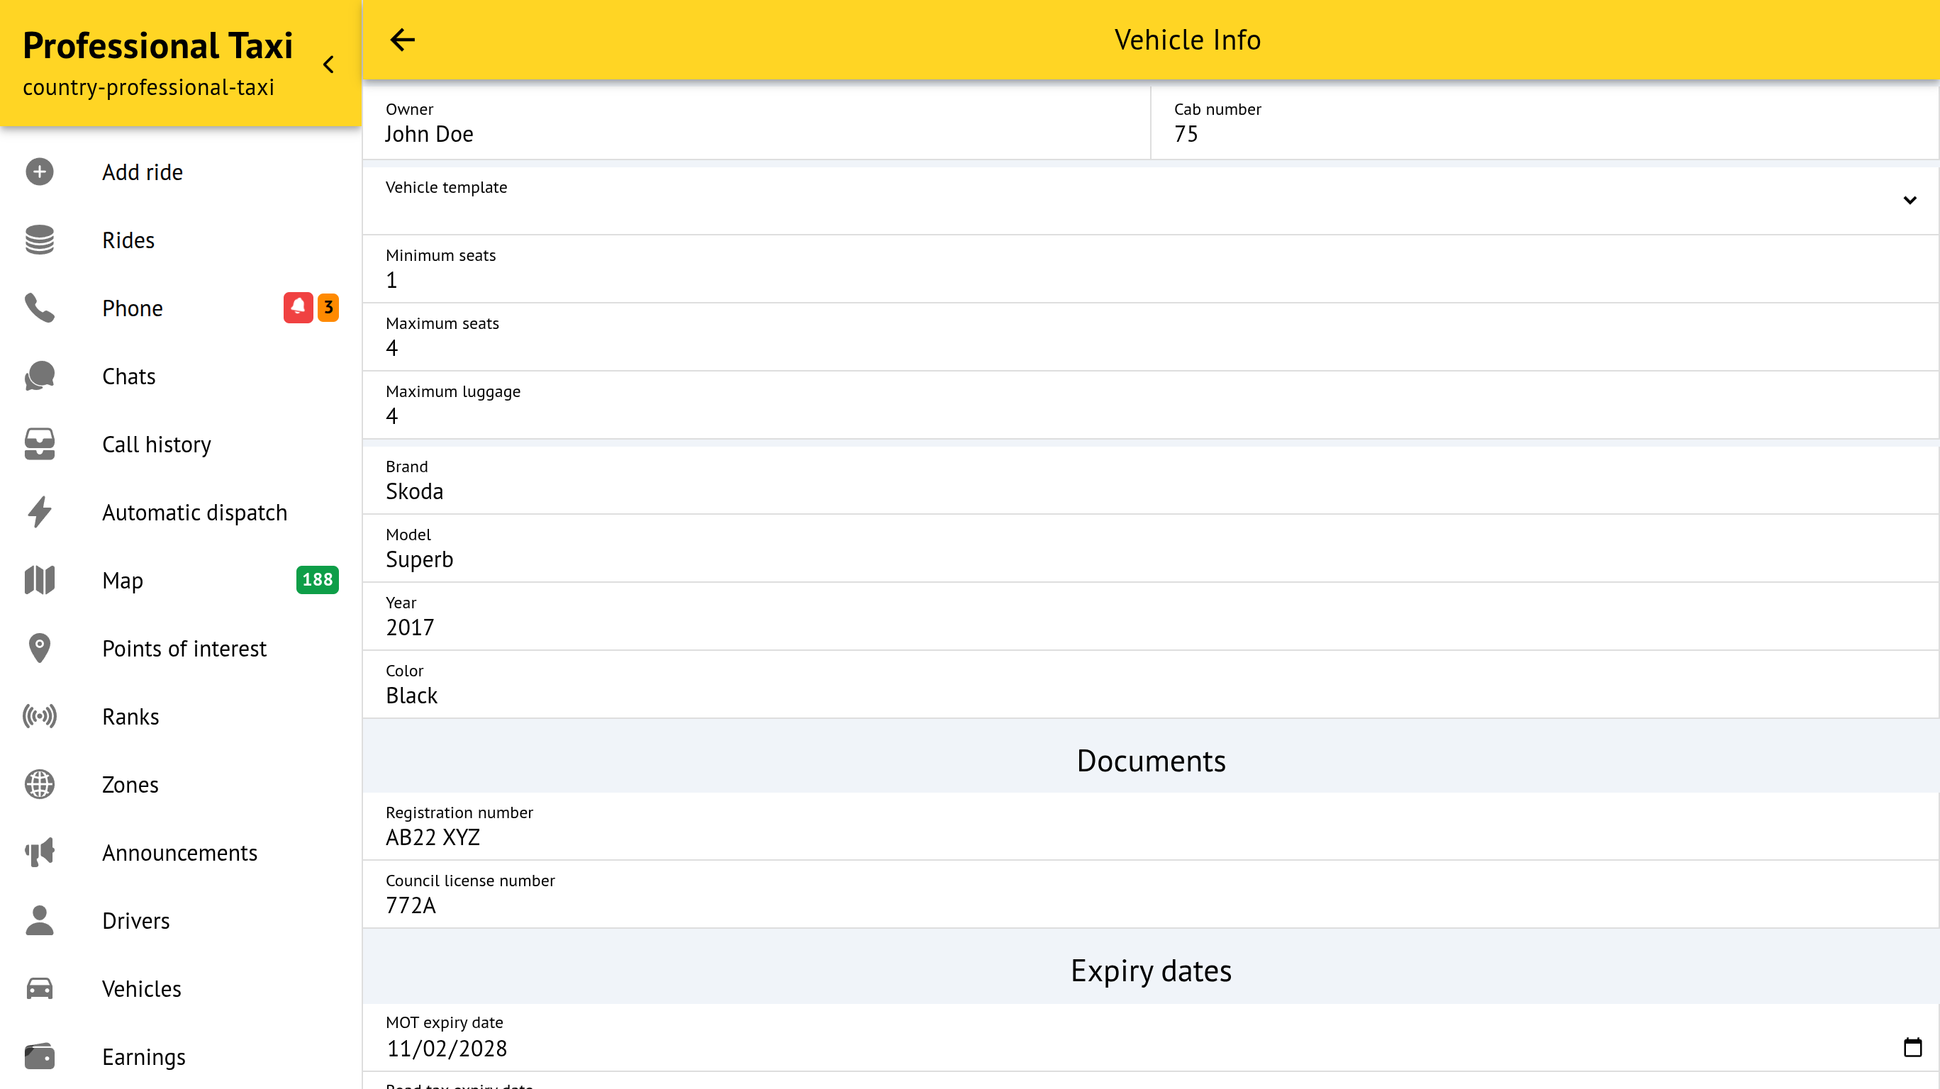Viewport: 1940px width, 1089px height.
Task: Click the Zones globe icon
Action: coord(39,784)
